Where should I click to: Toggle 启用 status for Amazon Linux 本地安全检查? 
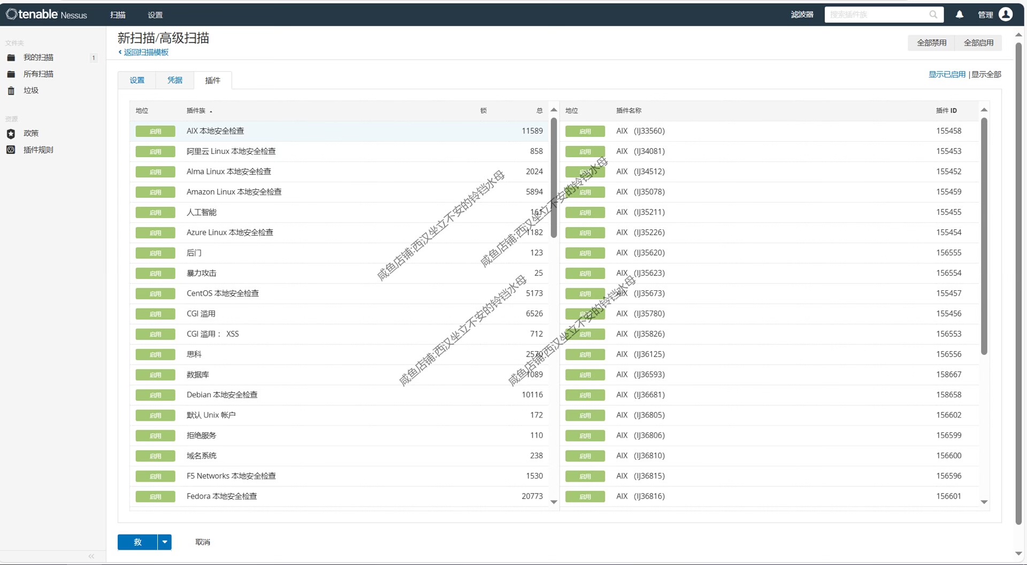pos(156,192)
